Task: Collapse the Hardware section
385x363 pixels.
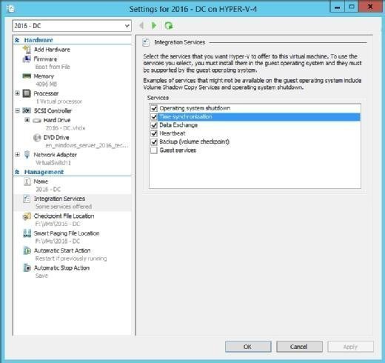Action: click(17, 40)
